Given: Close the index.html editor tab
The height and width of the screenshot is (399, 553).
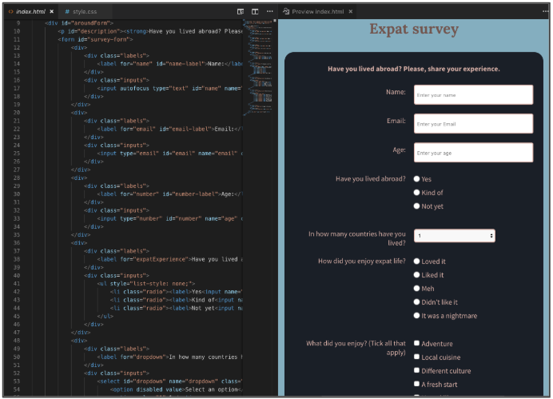Looking at the screenshot, I should tap(52, 12).
